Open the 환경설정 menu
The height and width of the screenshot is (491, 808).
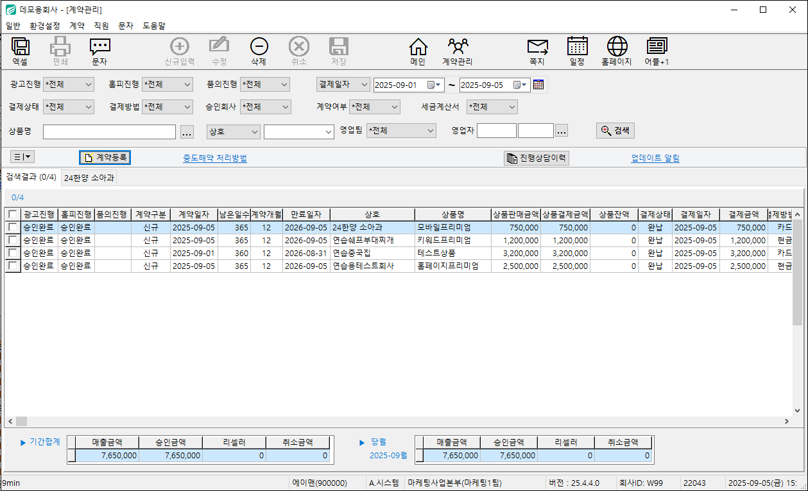pyautogui.click(x=45, y=26)
